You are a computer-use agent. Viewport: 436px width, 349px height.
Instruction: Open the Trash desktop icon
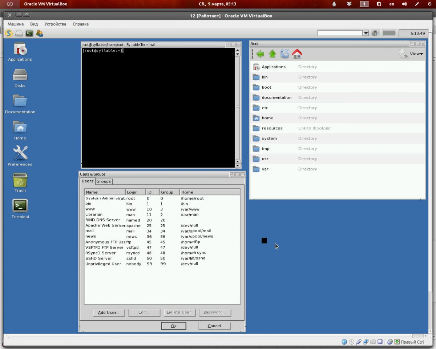pos(20,182)
